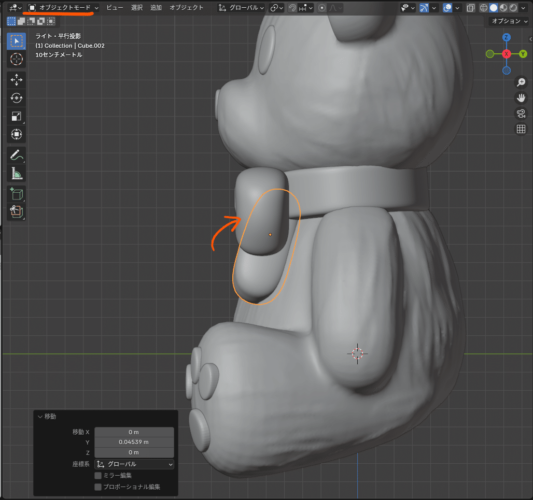Switch perspective/orthographic grid icon
The width and height of the screenshot is (533, 500).
coord(521,129)
